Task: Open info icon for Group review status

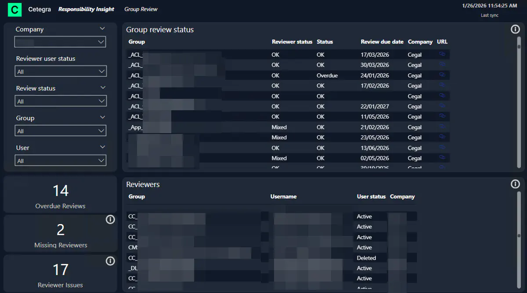Action: pos(515,29)
